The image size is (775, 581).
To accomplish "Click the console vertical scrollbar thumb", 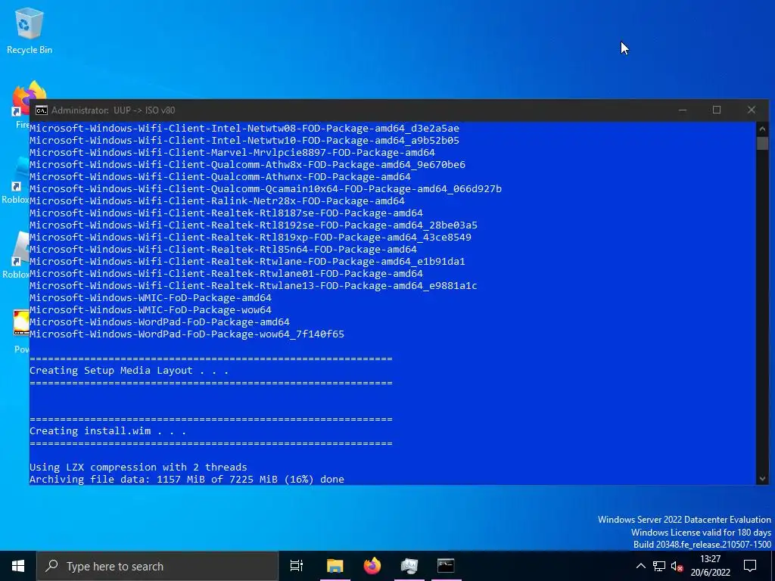I will coord(762,143).
